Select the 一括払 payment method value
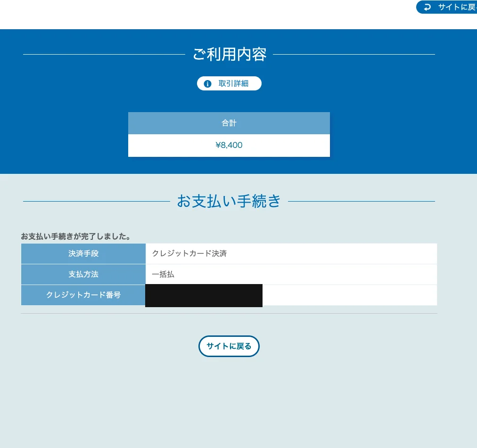 click(x=163, y=274)
